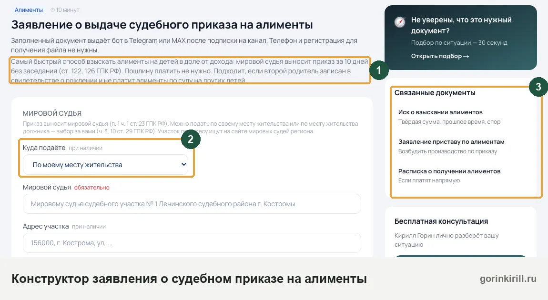Click the Если платят напрямую subtitle

[429, 180]
